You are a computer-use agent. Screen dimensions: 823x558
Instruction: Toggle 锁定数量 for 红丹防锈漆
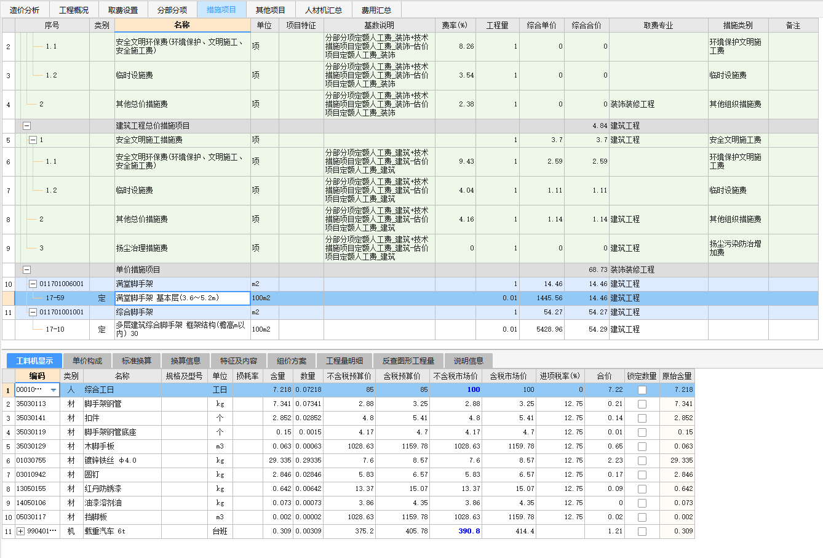point(642,489)
